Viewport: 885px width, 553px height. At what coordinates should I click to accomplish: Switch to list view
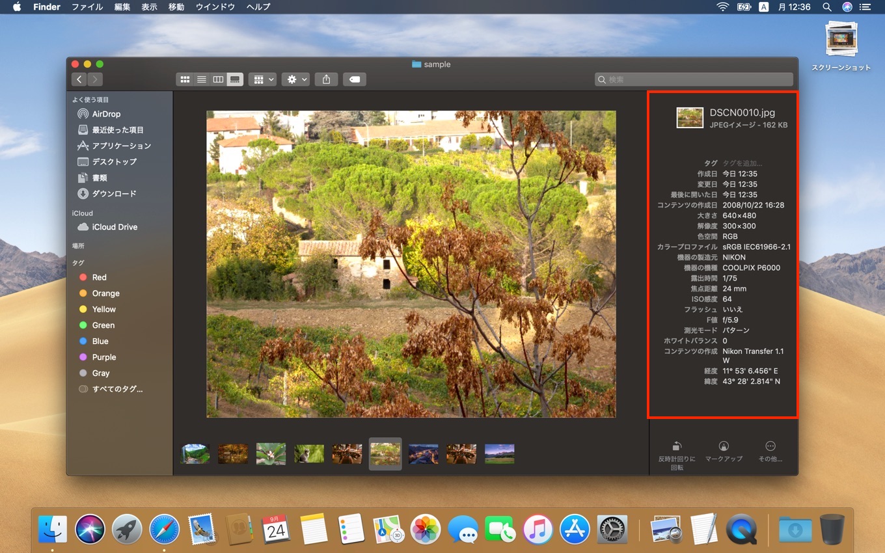(x=202, y=79)
